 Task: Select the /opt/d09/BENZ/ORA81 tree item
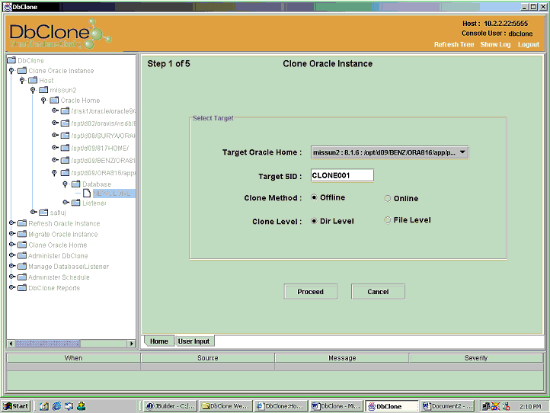point(104,160)
